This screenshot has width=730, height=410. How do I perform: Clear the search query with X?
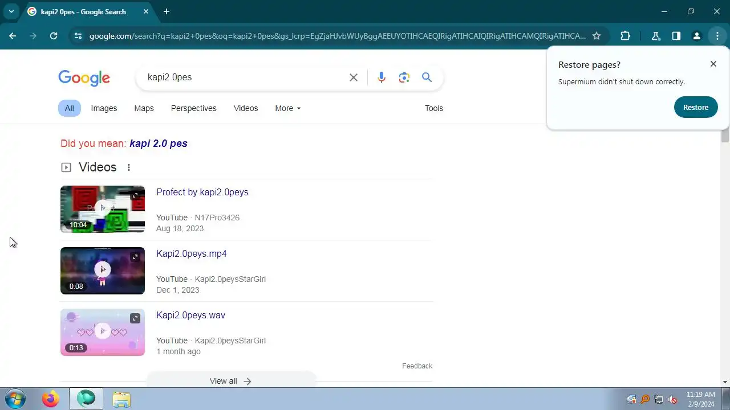click(x=354, y=77)
